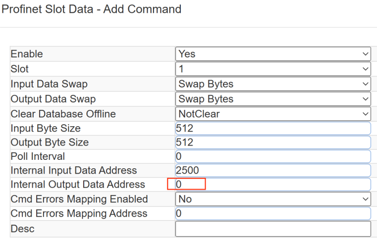Click the Desc text field
Image resolution: width=377 pixels, height=243 pixels.
[273, 229]
